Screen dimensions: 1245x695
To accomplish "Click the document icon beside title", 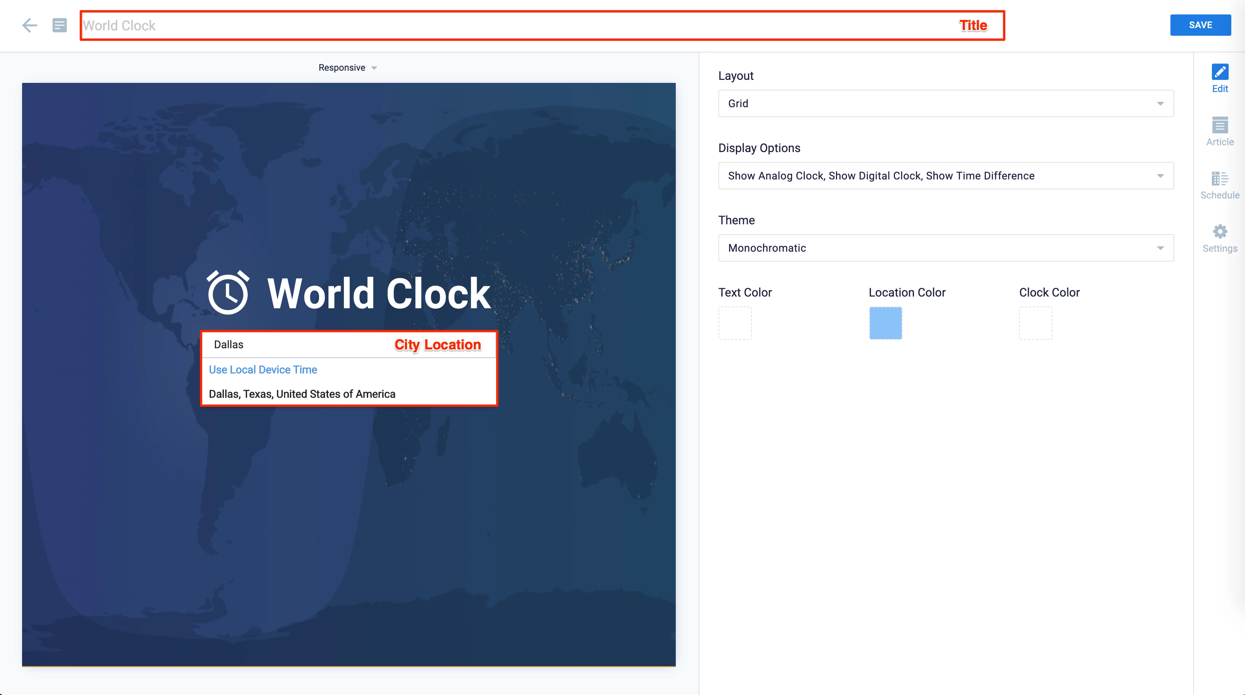I will pyautogui.click(x=59, y=25).
